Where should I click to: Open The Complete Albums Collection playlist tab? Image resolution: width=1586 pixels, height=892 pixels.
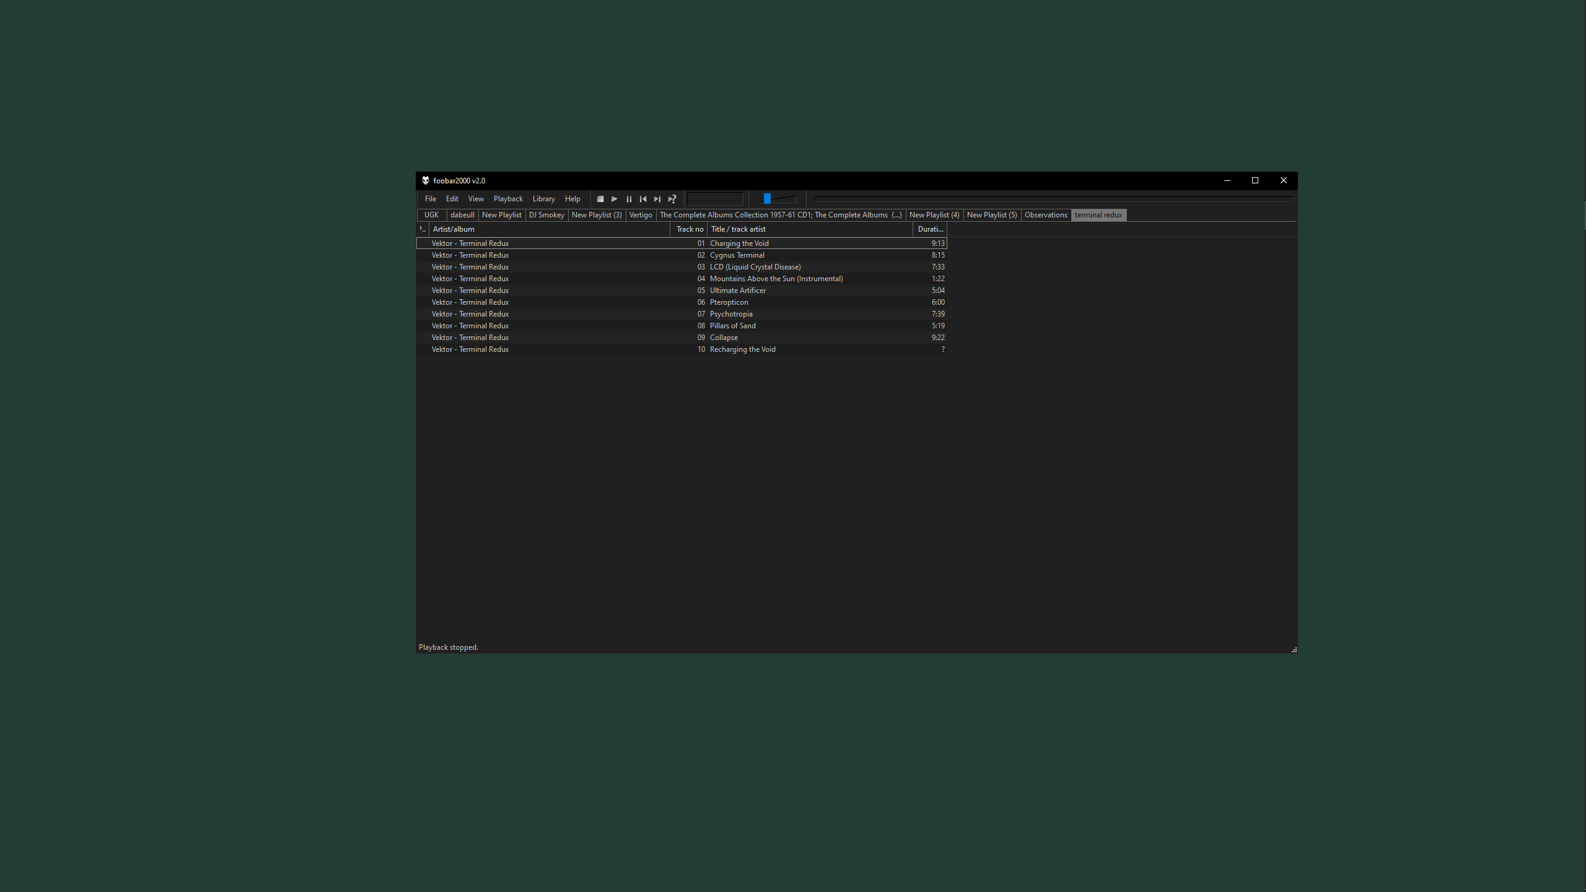(x=781, y=215)
